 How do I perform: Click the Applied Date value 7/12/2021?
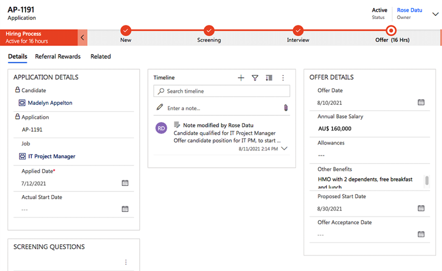pyautogui.click(x=34, y=183)
